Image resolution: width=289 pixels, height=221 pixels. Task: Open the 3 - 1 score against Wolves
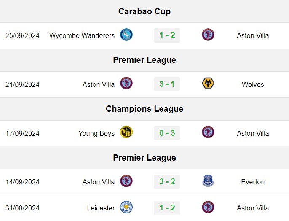(167, 84)
